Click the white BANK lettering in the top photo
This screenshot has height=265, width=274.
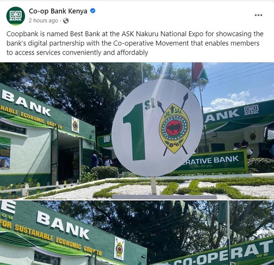click(x=26, y=104)
